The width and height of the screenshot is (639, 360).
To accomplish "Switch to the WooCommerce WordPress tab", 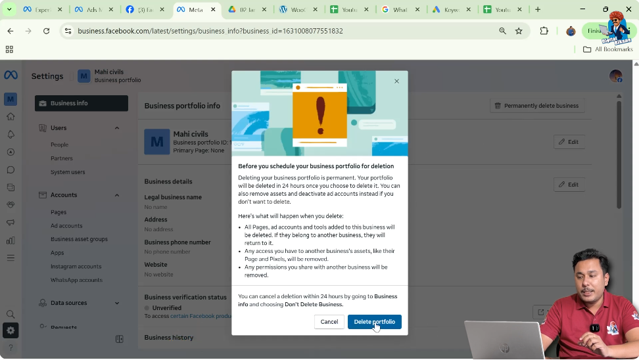I will pos(298,9).
